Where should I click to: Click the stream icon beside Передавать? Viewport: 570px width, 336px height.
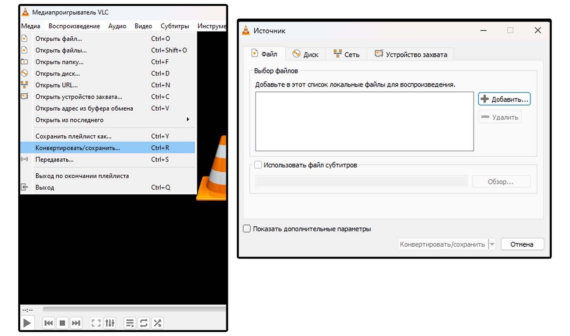click(x=25, y=159)
